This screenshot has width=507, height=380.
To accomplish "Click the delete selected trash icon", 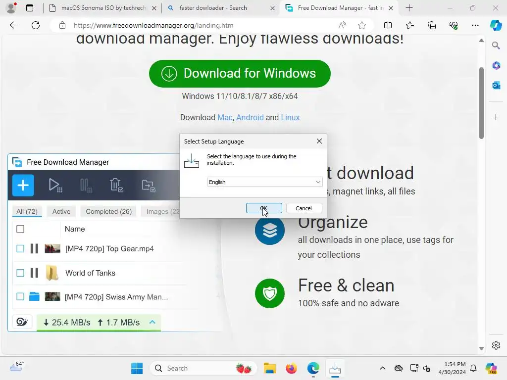I will click(116, 185).
